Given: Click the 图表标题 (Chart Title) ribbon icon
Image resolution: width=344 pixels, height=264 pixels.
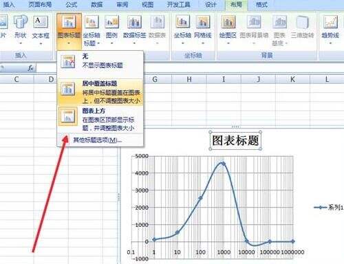Looking at the screenshot, I should click(x=69, y=21).
